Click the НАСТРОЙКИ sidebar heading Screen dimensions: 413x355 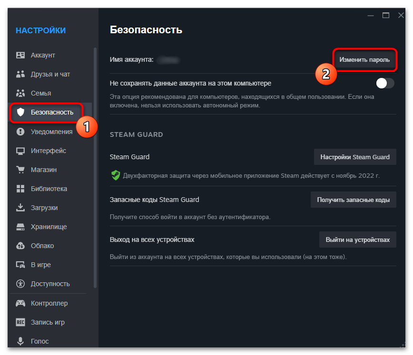[x=40, y=30]
